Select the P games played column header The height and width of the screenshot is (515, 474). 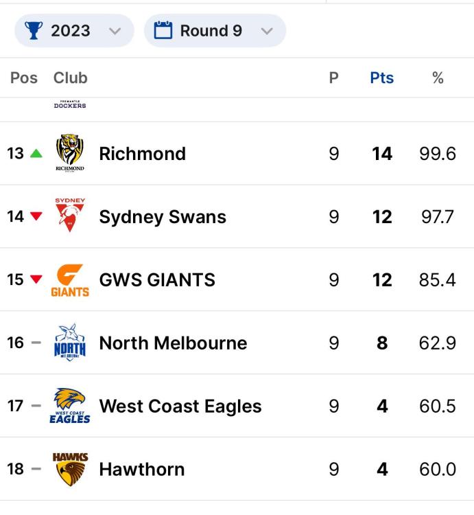click(333, 78)
